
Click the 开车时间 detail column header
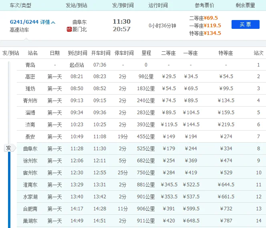pyautogui.click(x=101, y=53)
